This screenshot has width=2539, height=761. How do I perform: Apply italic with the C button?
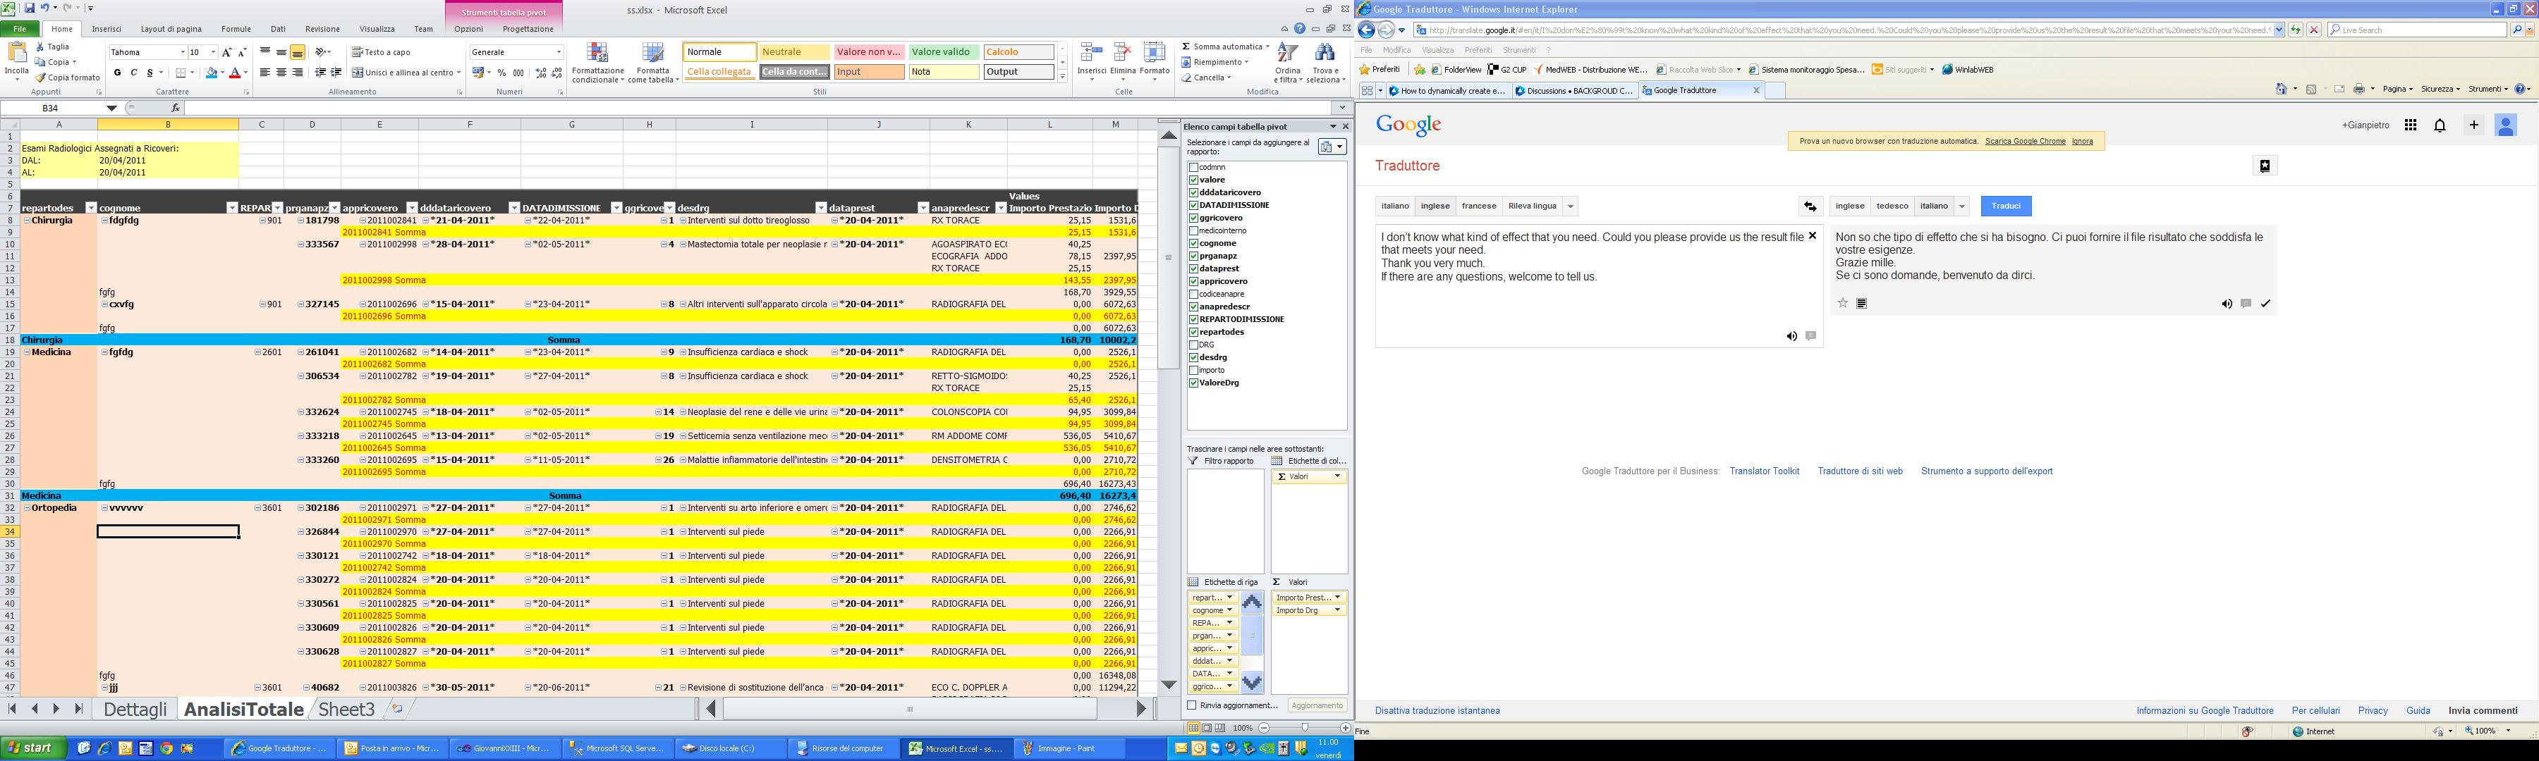133,73
